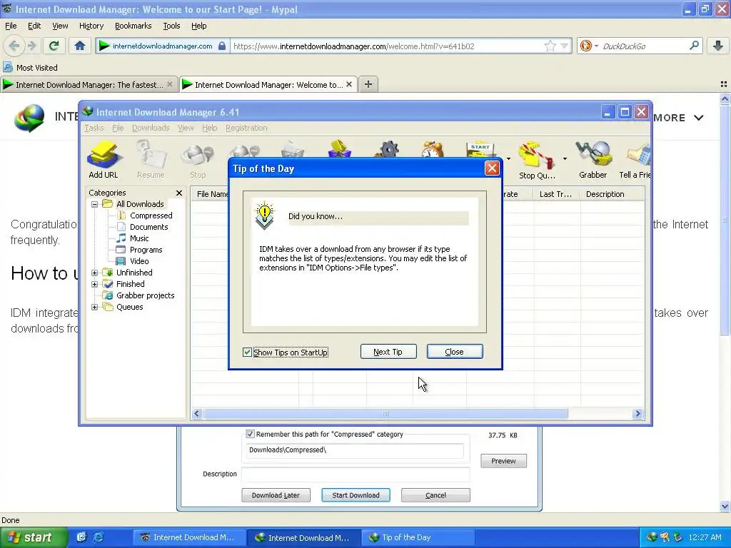731x548 pixels.
Task: Click the Download Later button
Action: click(276, 495)
